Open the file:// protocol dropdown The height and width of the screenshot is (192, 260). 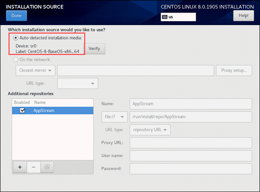coord(114,117)
